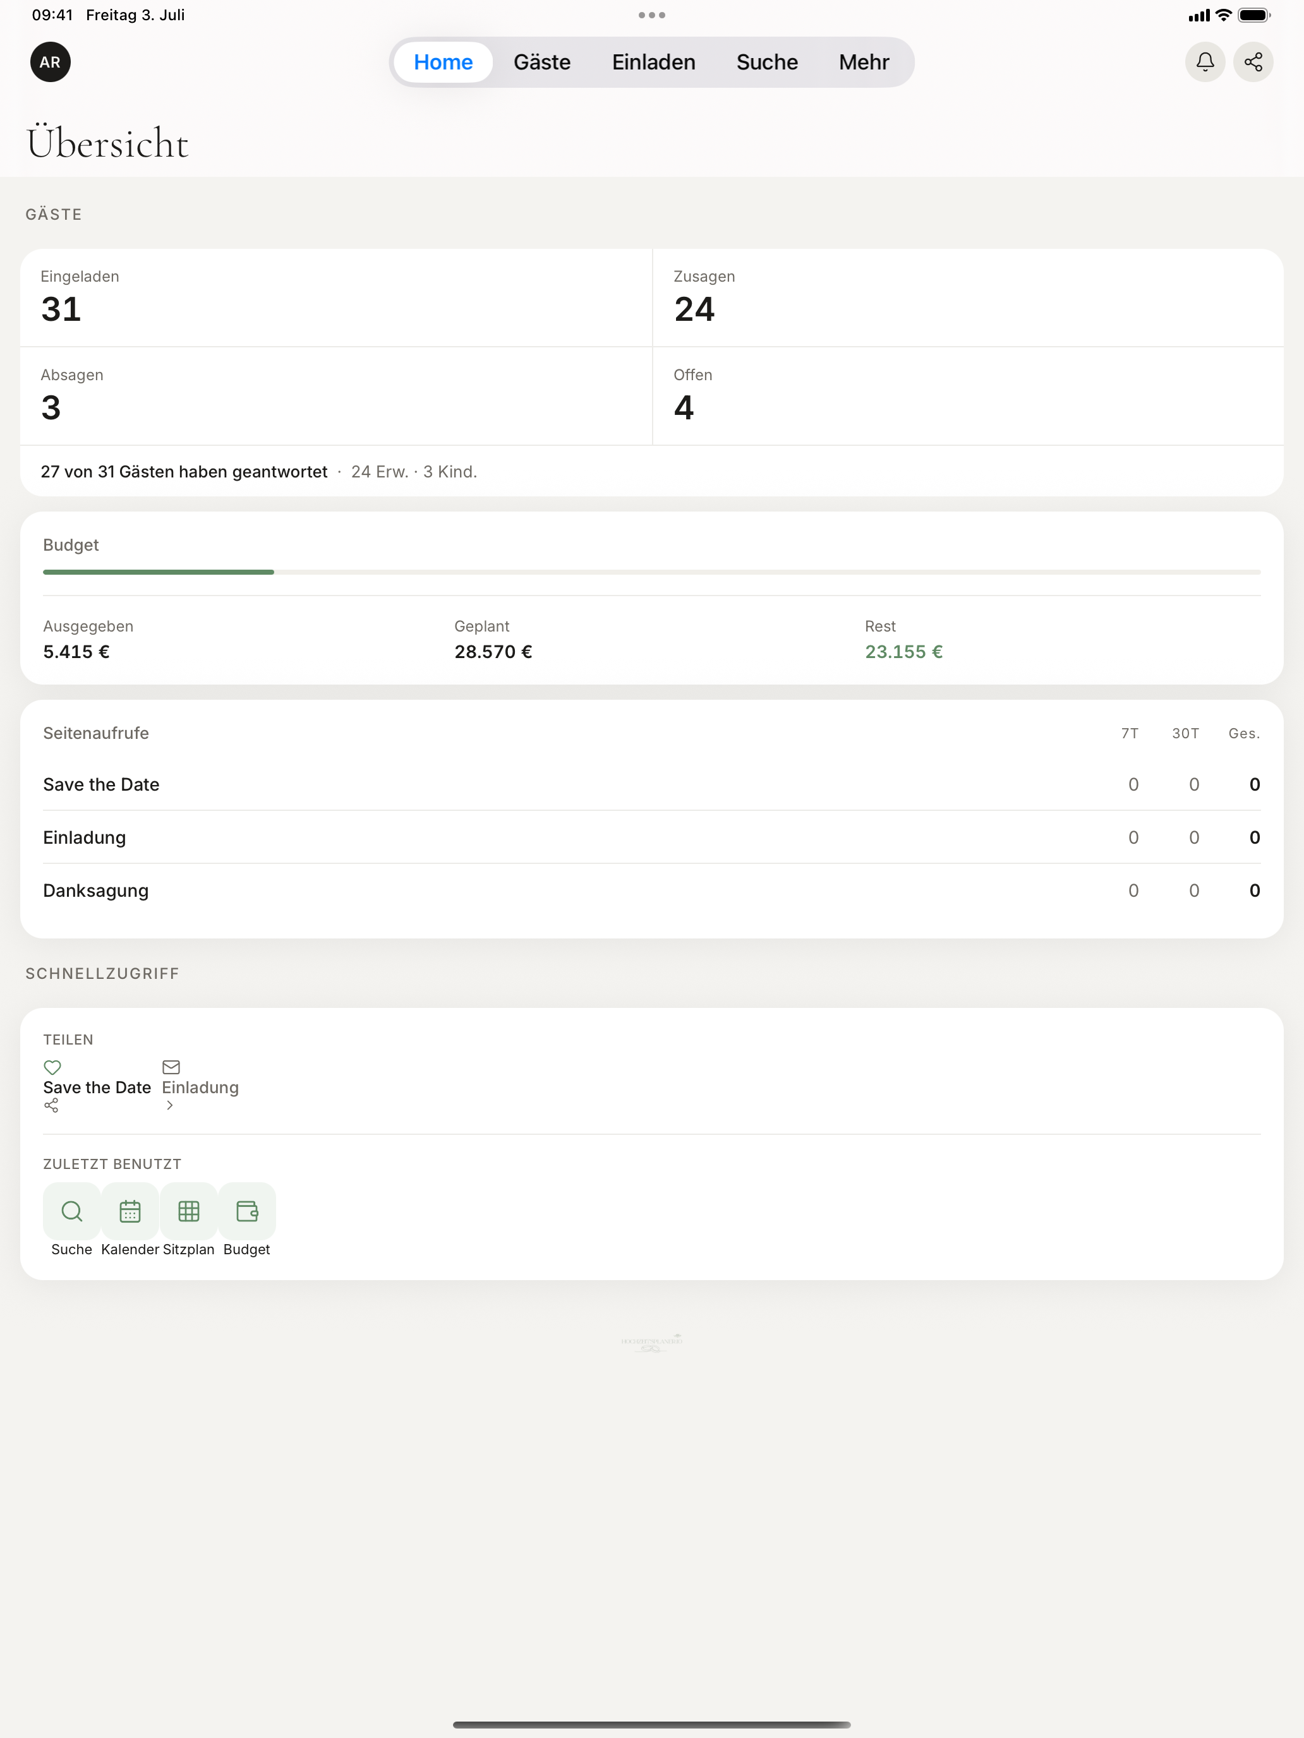Open the Eingeladen 31 guest tile
1304x1738 pixels.
coord(336,298)
